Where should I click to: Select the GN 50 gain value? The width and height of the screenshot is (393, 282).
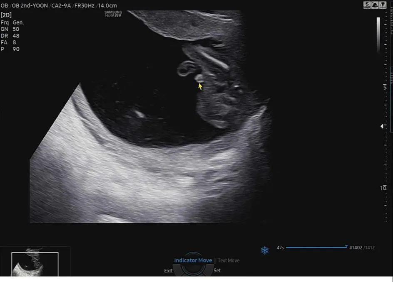pos(10,29)
